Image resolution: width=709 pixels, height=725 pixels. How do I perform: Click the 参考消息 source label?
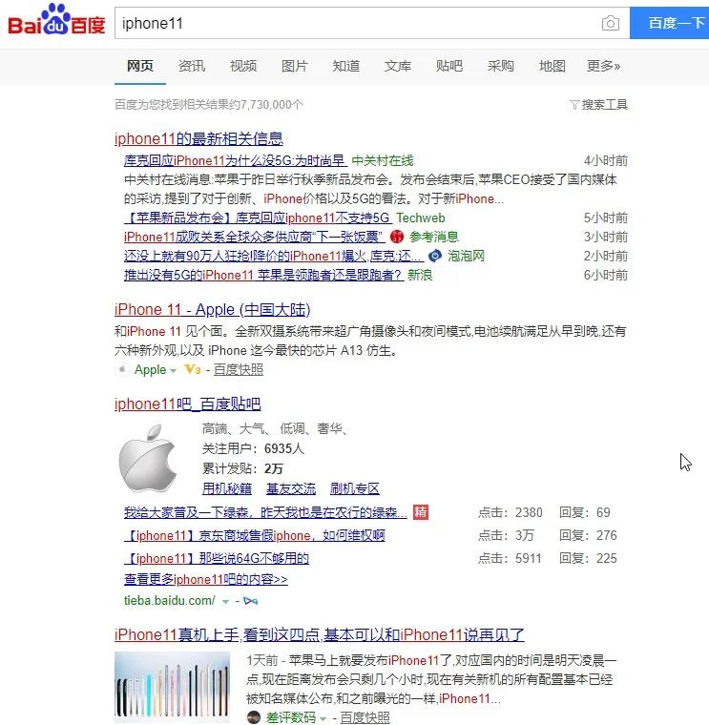434,237
